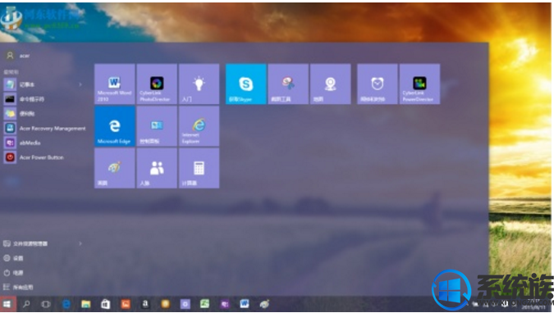The height and width of the screenshot is (313, 554).
Task: Launch the Snipping Tool tile
Action: tap(288, 84)
